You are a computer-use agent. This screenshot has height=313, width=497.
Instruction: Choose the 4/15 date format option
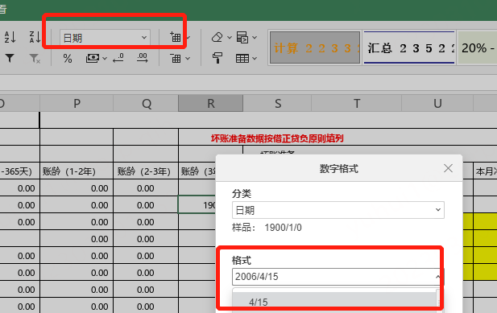click(335, 303)
